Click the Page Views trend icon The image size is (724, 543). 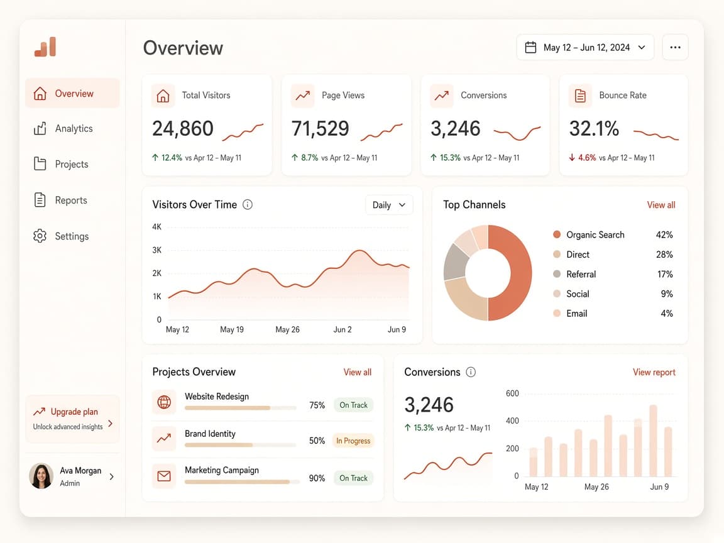pyautogui.click(x=303, y=96)
